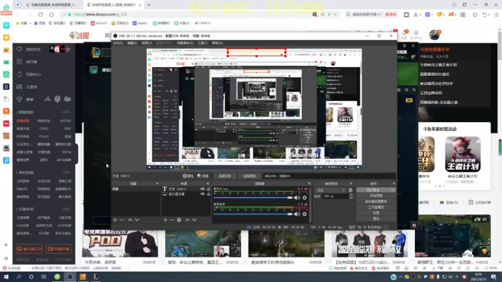Viewport: 502px width, 282px height.
Task: Open Windows taskbar search
Action: [19, 277]
